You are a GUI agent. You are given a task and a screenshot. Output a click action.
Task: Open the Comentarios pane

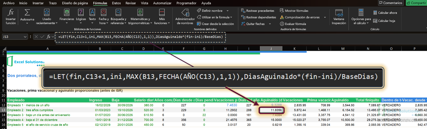[x=391, y=3]
